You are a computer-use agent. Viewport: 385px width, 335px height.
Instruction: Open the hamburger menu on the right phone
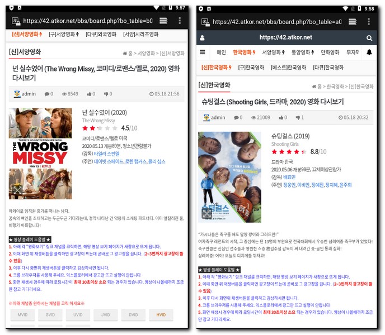pos(203,52)
